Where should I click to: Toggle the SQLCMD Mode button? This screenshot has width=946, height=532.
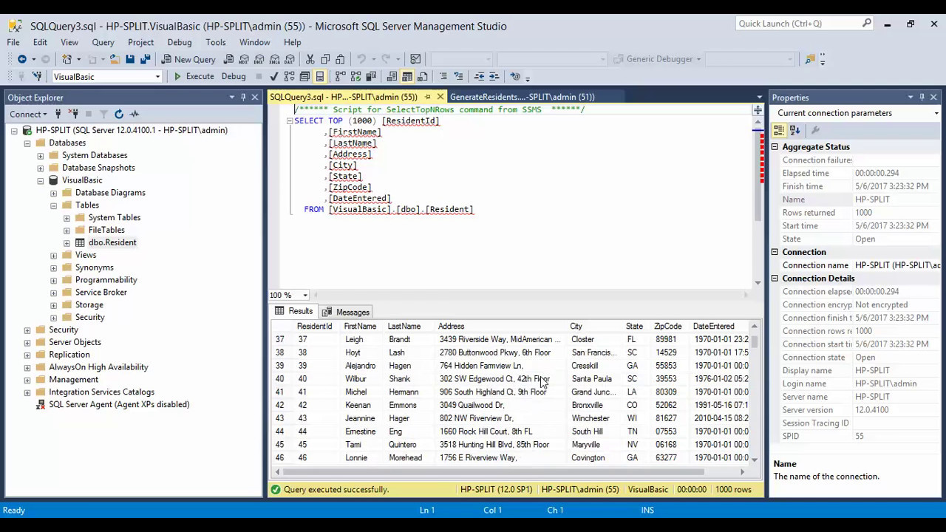(321, 76)
